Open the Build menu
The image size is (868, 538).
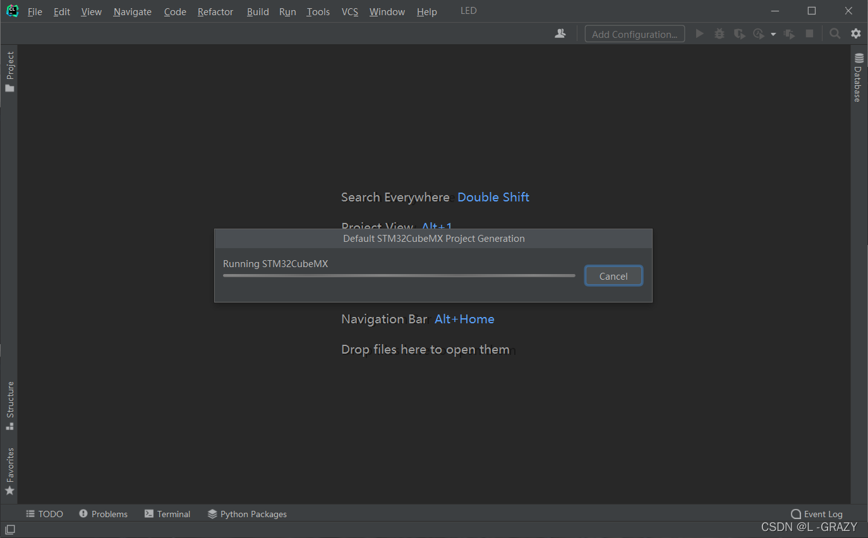258,11
